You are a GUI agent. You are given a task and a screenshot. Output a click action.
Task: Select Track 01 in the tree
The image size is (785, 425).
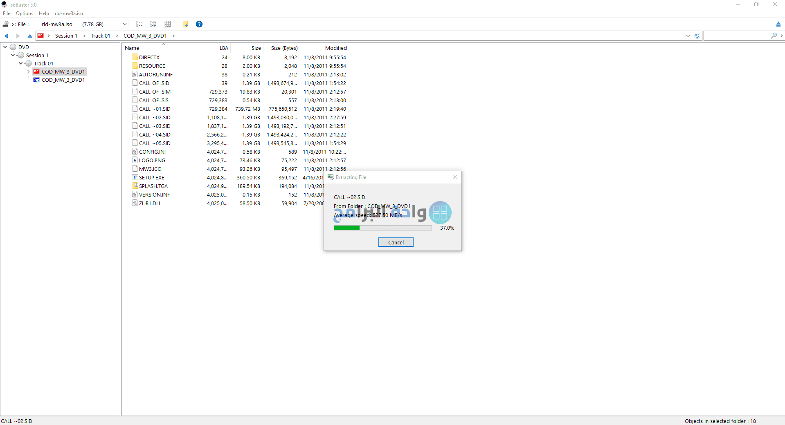click(x=43, y=63)
